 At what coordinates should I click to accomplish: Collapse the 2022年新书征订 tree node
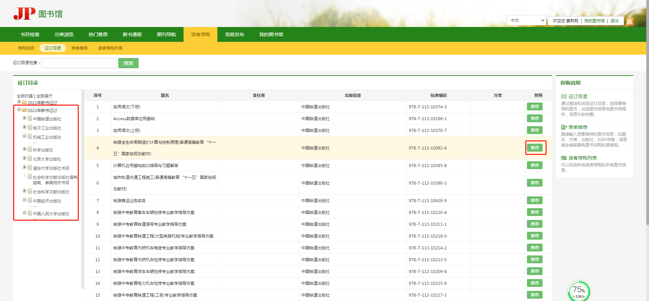tap(19, 110)
